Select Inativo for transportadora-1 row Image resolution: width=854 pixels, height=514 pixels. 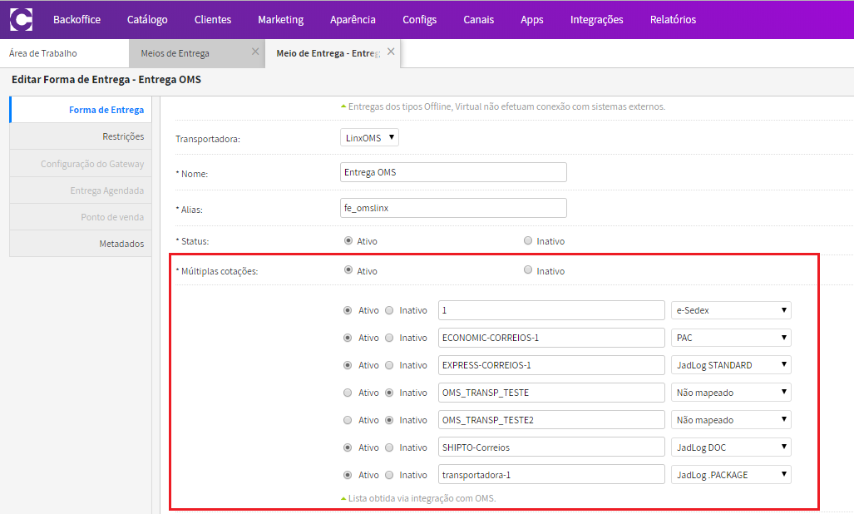(x=389, y=475)
